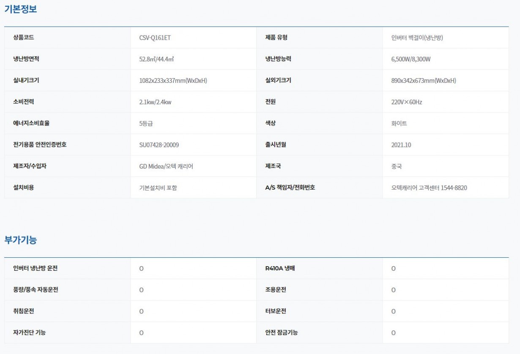
Task: Click the 부가기능 section heading
Action: coord(21,240)
